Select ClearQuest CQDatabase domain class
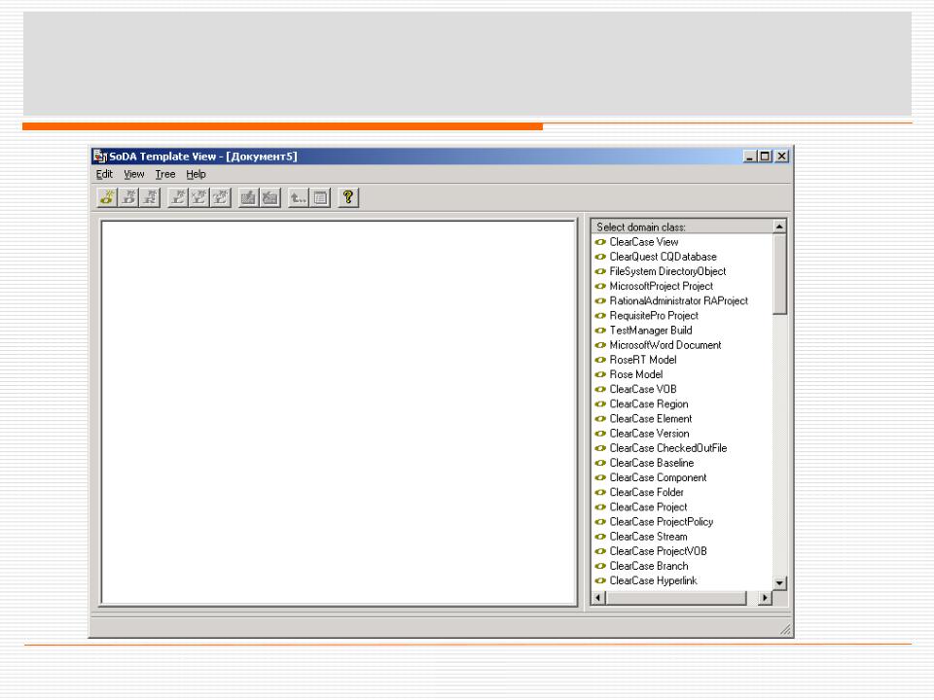Screen dimensions: 934x700 [663, 257]
